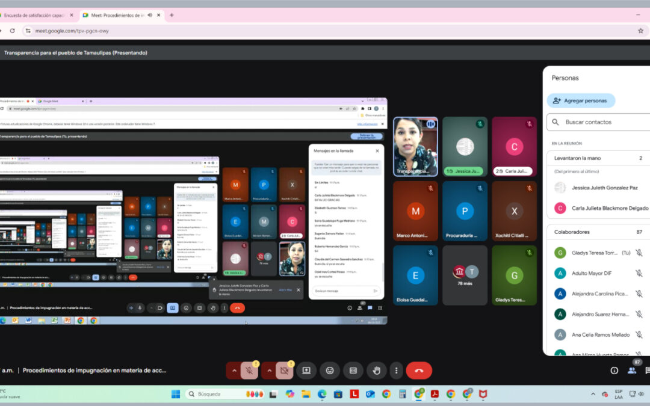Switch to Encuesta de satisfacción tab
This screenshot has height=406, width=650.
(35, 15)
